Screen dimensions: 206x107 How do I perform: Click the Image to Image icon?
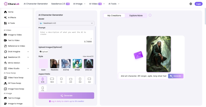click(5, 104)
